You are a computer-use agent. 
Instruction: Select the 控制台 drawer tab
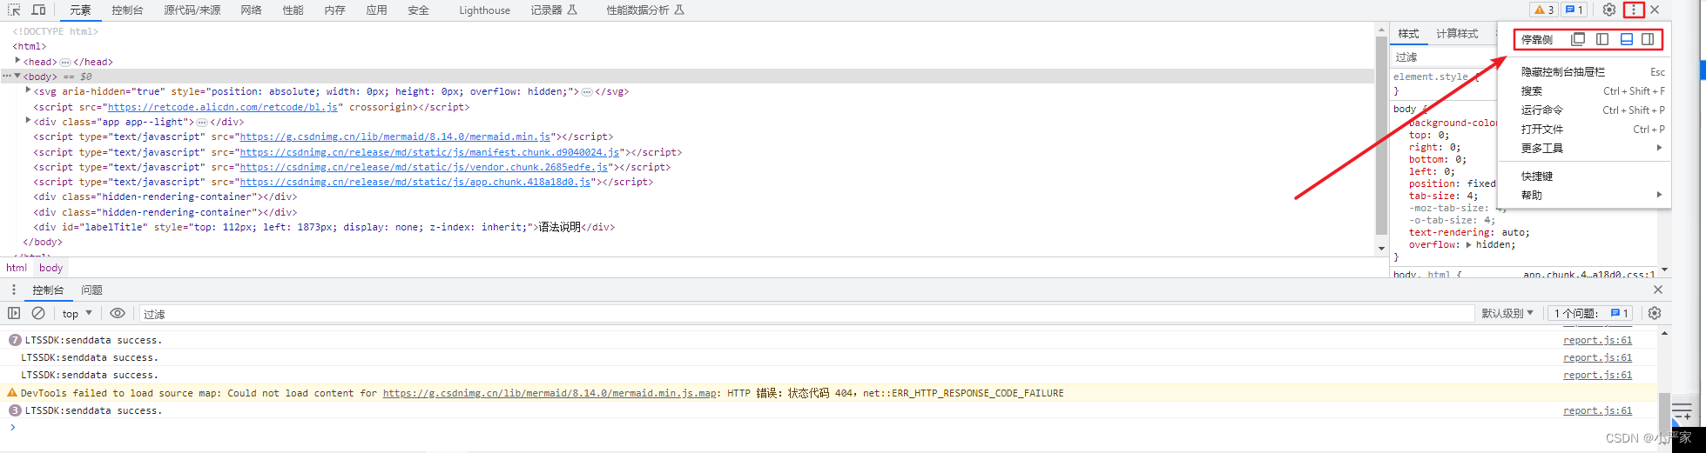click(x=48, y=290)
